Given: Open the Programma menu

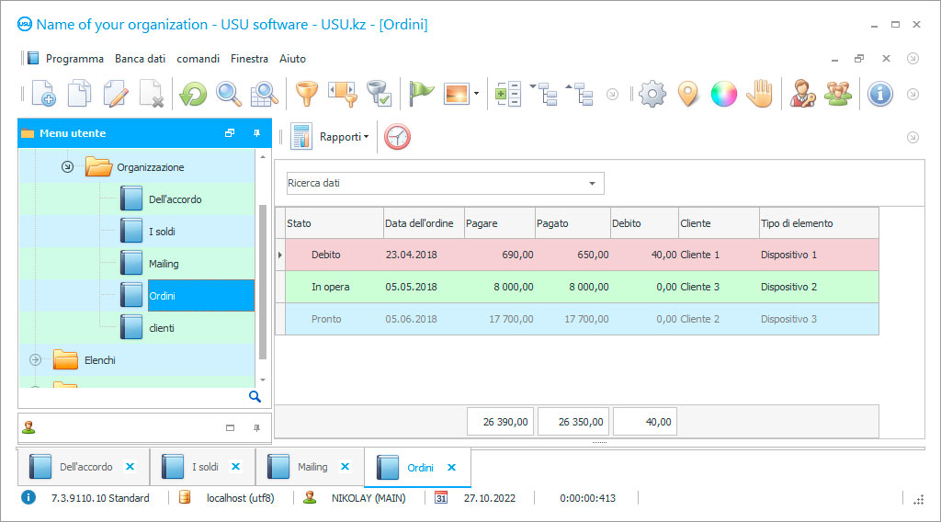Looking at the screenshot, I should pyautogui.click(x=74, y=59).
